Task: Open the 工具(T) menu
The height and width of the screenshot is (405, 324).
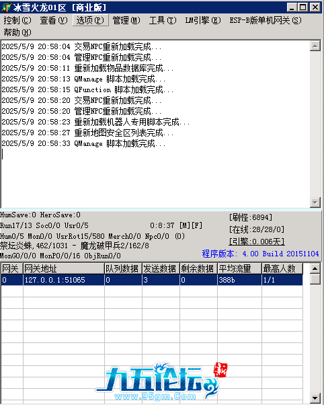Action: (x=163, y=20)
